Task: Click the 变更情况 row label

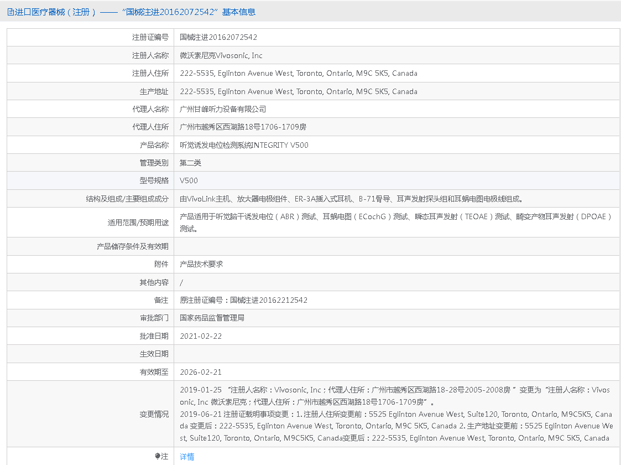Action: pyautogui.click(x=154, y=414)
